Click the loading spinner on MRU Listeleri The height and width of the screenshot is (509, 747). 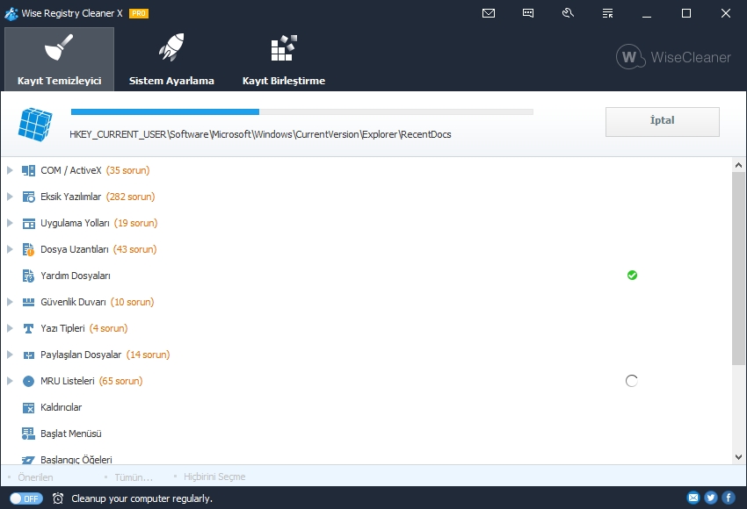(632, 381)
